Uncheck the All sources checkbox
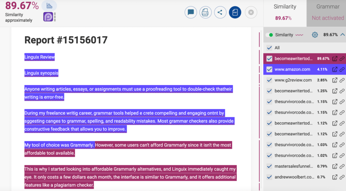346x191 pixels. (269, 48)
